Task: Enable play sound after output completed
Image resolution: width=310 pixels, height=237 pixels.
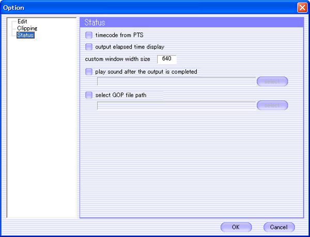Action: tap(89, 72)
